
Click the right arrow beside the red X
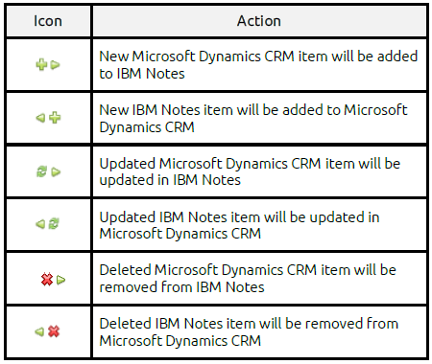[60, 280]
